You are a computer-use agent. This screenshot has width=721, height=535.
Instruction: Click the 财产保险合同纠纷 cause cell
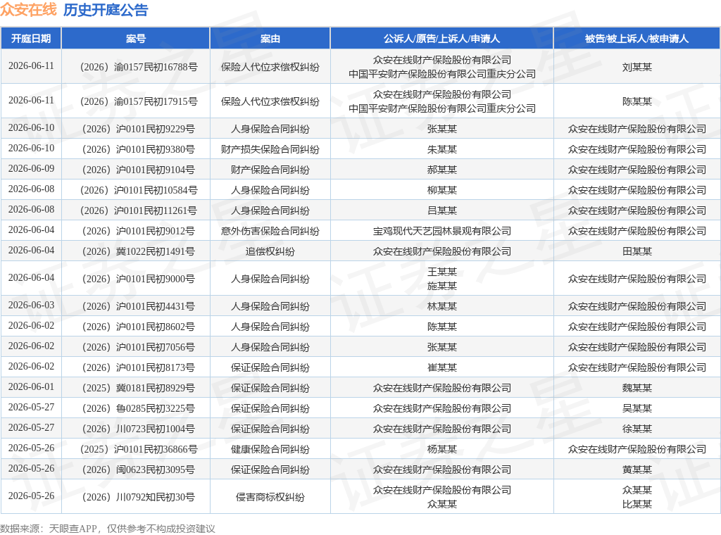[x=270, y=170]
